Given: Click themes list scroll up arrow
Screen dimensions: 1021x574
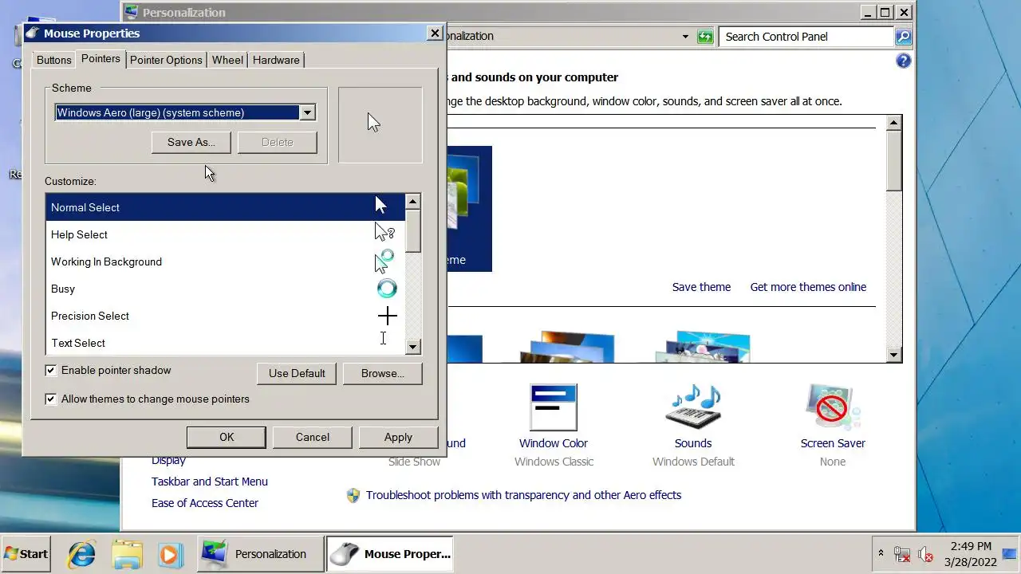Looking at the screenshot, I should tap(894, 123).
